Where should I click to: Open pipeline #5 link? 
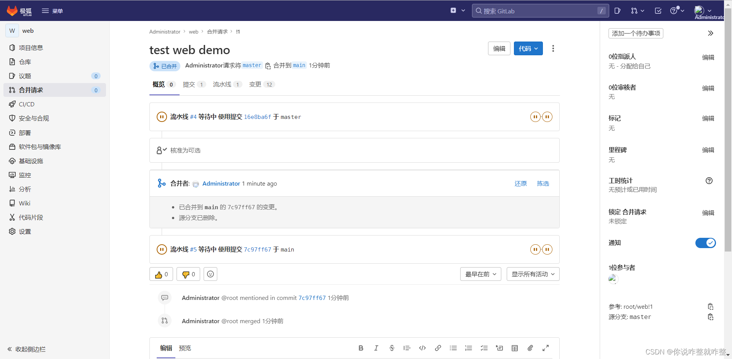[x=193, y=250]
